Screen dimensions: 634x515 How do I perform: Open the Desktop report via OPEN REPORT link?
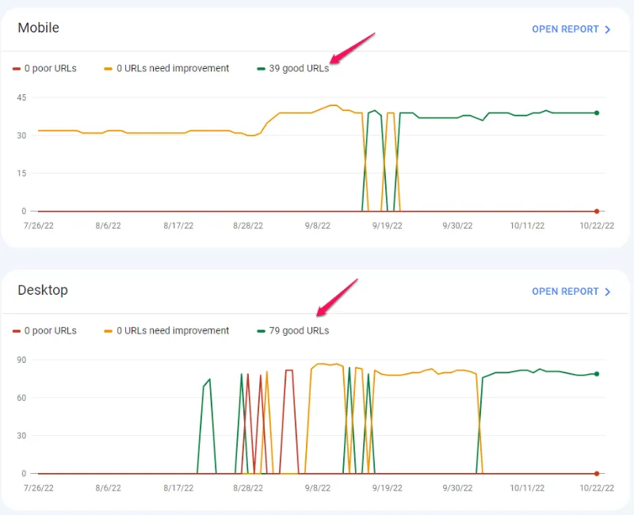click(567, 291)
